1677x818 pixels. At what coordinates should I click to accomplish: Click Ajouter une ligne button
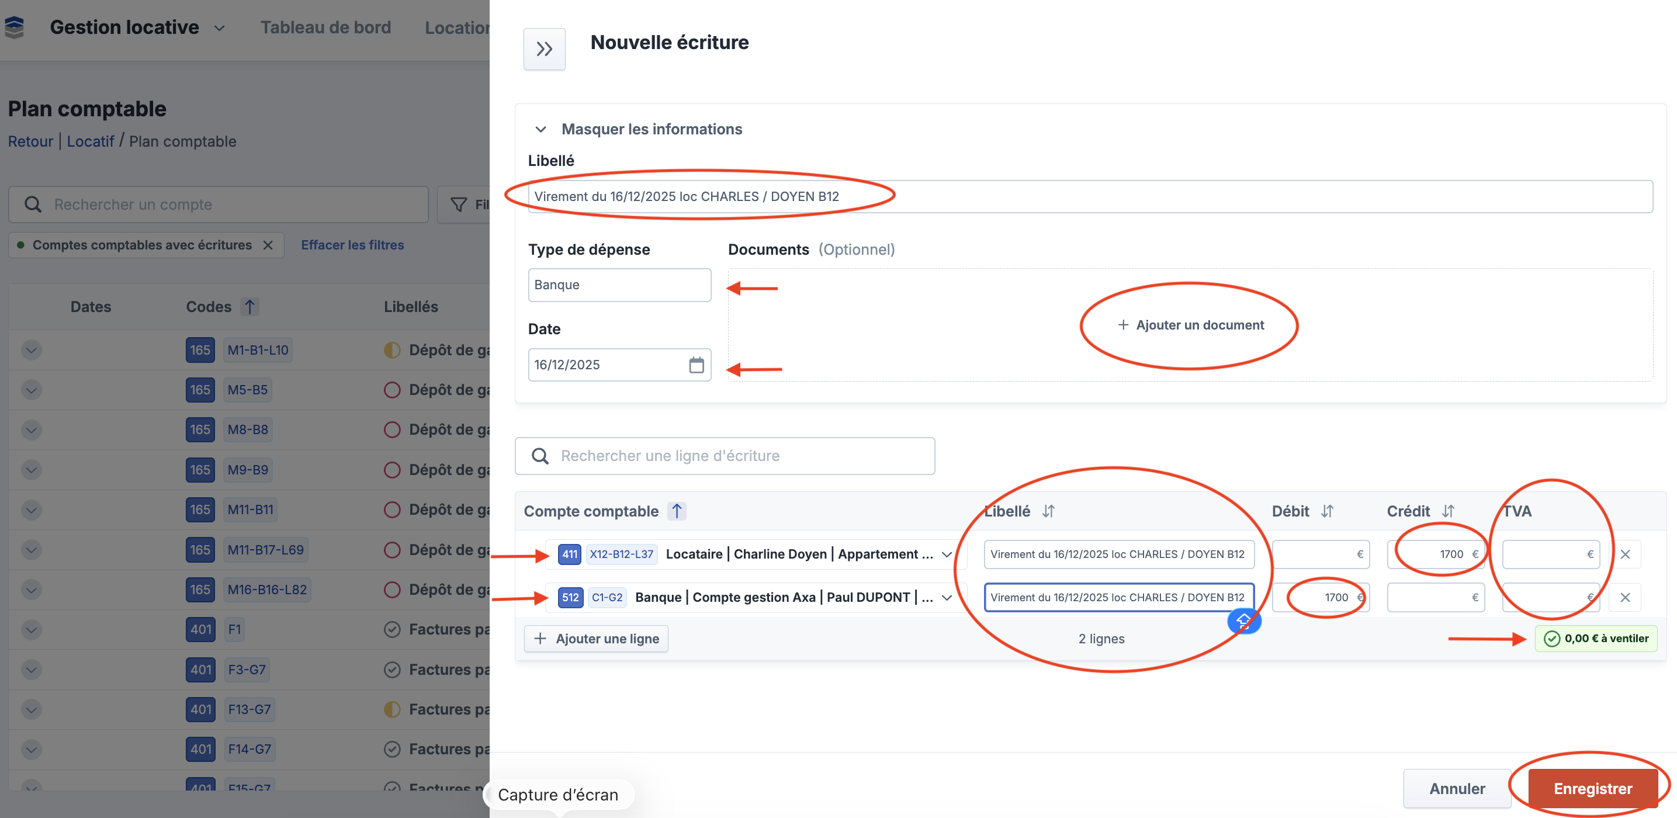[595, 639]
